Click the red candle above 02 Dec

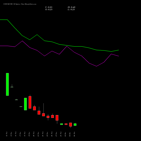click(x=70, y=125)
